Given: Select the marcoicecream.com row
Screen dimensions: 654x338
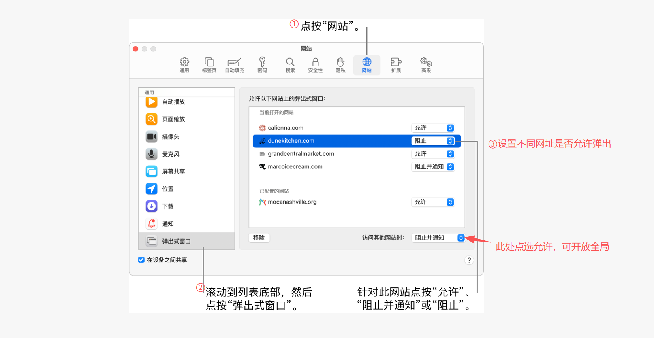Looking at the screenshot, I should tap(357, 167).
